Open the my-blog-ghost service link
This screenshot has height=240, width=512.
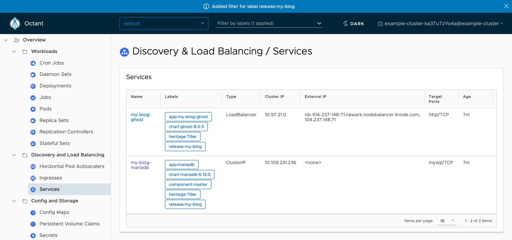click(x=140, y=117)
